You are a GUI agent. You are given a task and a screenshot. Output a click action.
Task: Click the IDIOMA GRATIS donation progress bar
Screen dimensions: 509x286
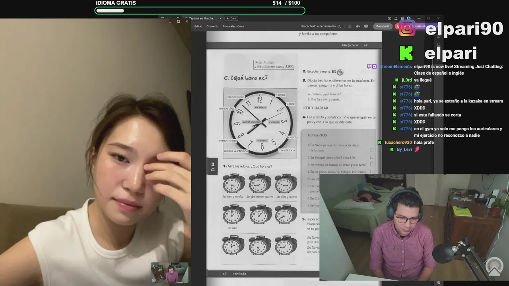(200, 10)
